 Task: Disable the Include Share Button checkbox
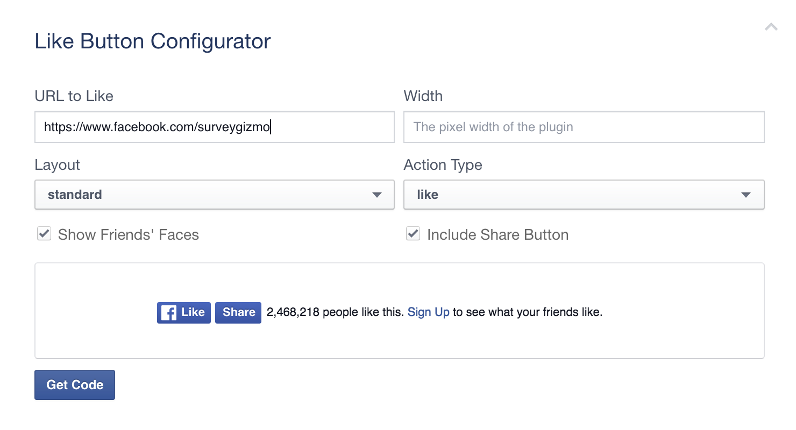coord(413,234)
